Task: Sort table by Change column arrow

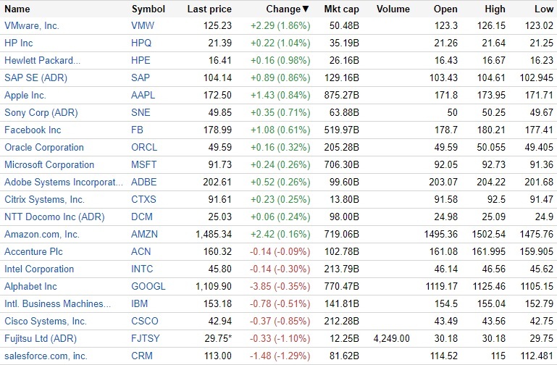Action: (x=305, y=9)
